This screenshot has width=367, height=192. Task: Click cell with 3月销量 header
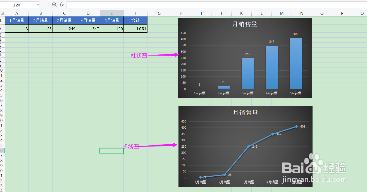point(64,20)
